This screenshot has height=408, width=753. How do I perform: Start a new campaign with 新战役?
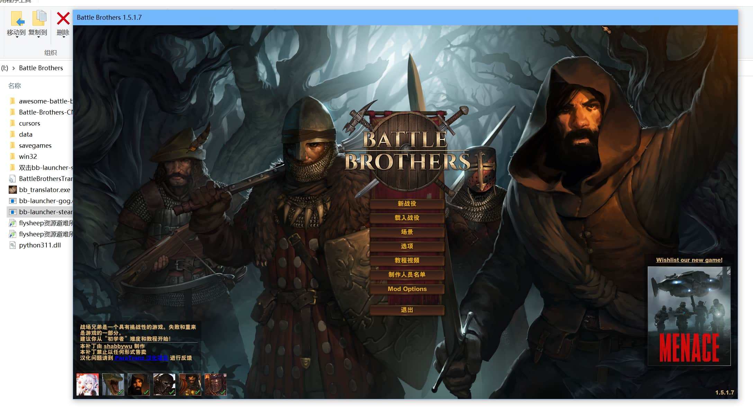click(x=407, y=204)
